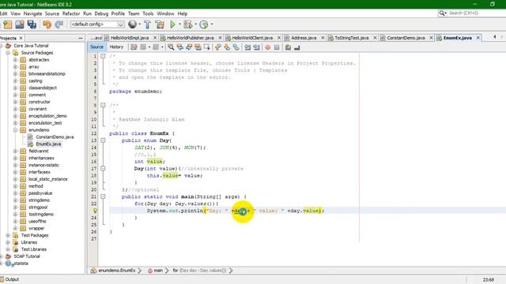This screenshot has width=506, height=284.
Task: Click the lightbulb hint on line 23
Action: (x=95, y=211)
